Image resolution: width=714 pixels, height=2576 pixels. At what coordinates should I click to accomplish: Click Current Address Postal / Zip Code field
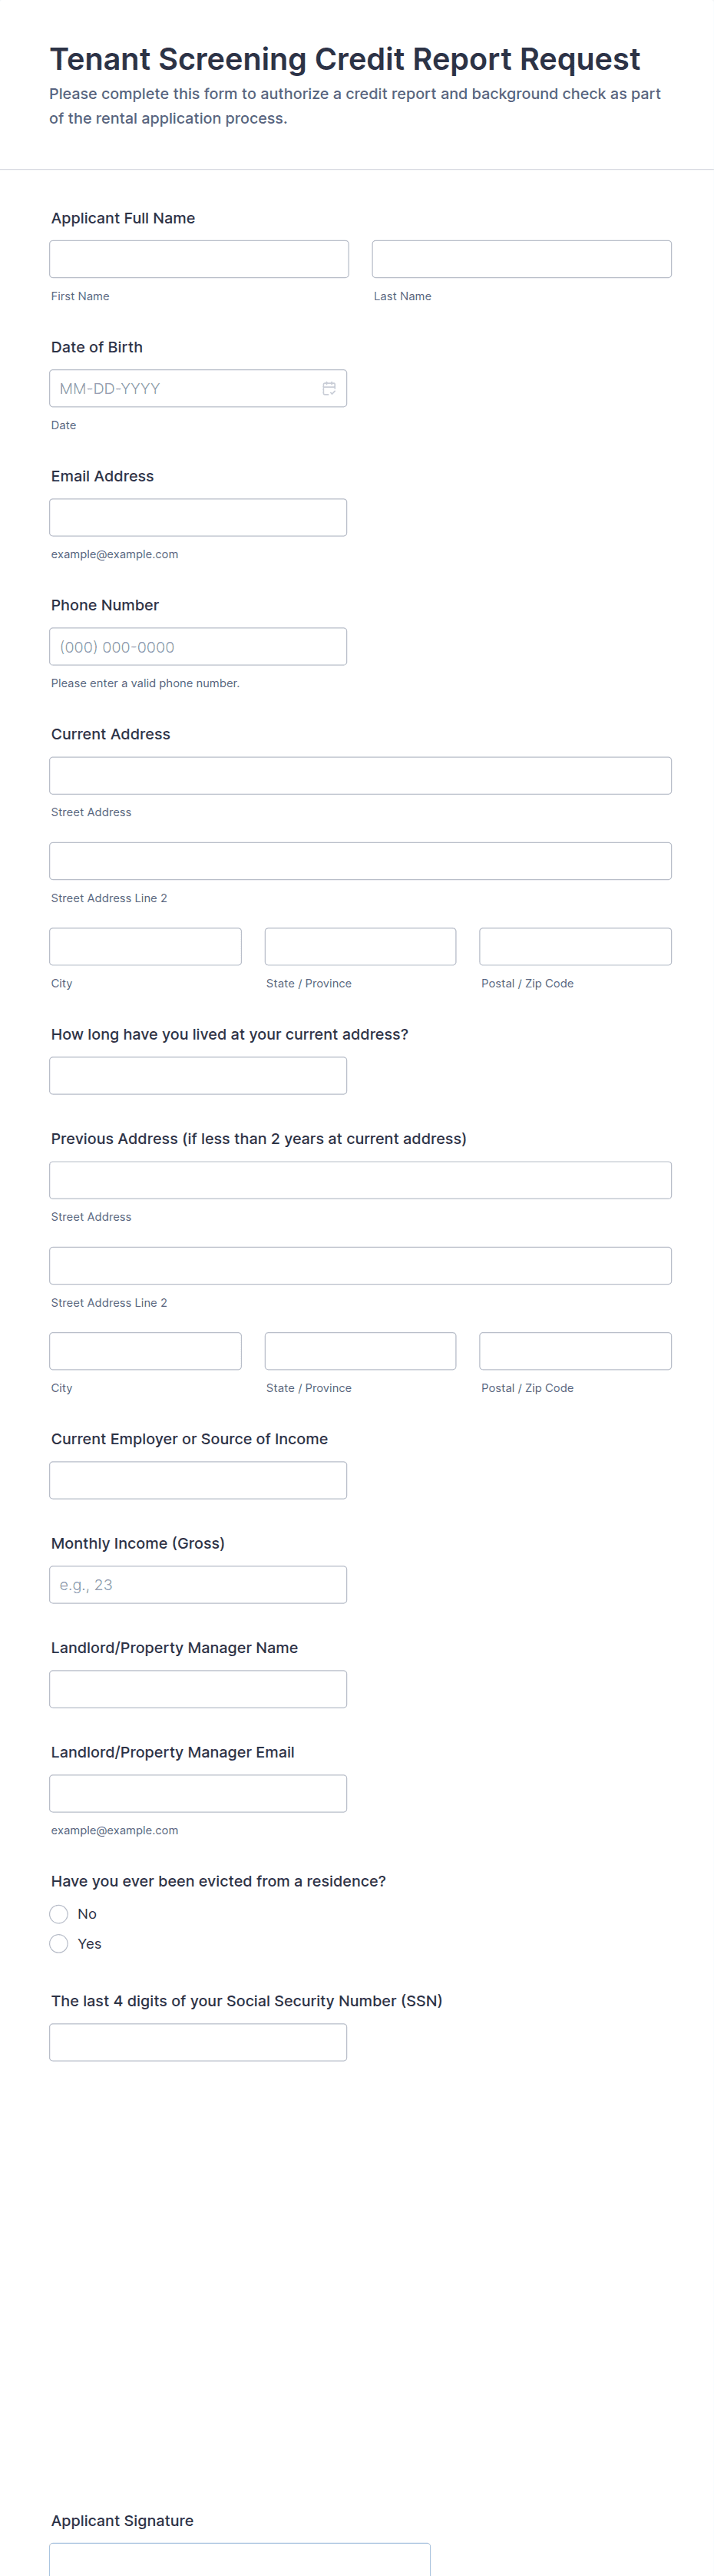pos(575,946)
